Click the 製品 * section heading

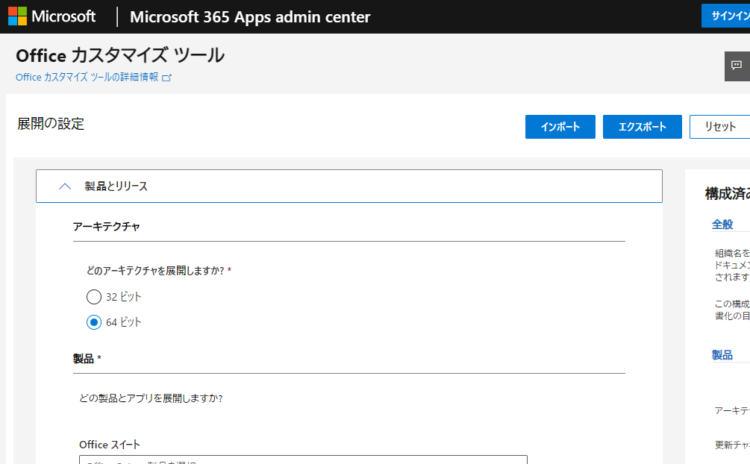coord(87,359)
